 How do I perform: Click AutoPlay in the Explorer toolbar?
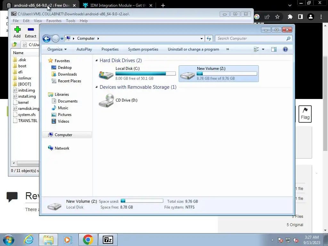click(84, 49)
